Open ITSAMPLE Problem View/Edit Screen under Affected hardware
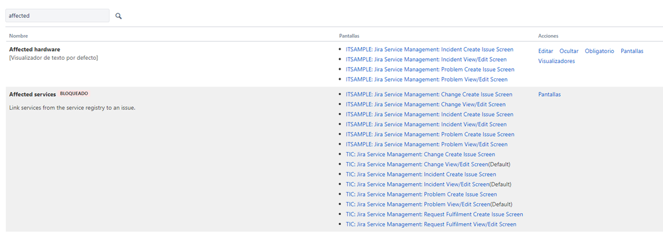 click(x=427, y=80)
